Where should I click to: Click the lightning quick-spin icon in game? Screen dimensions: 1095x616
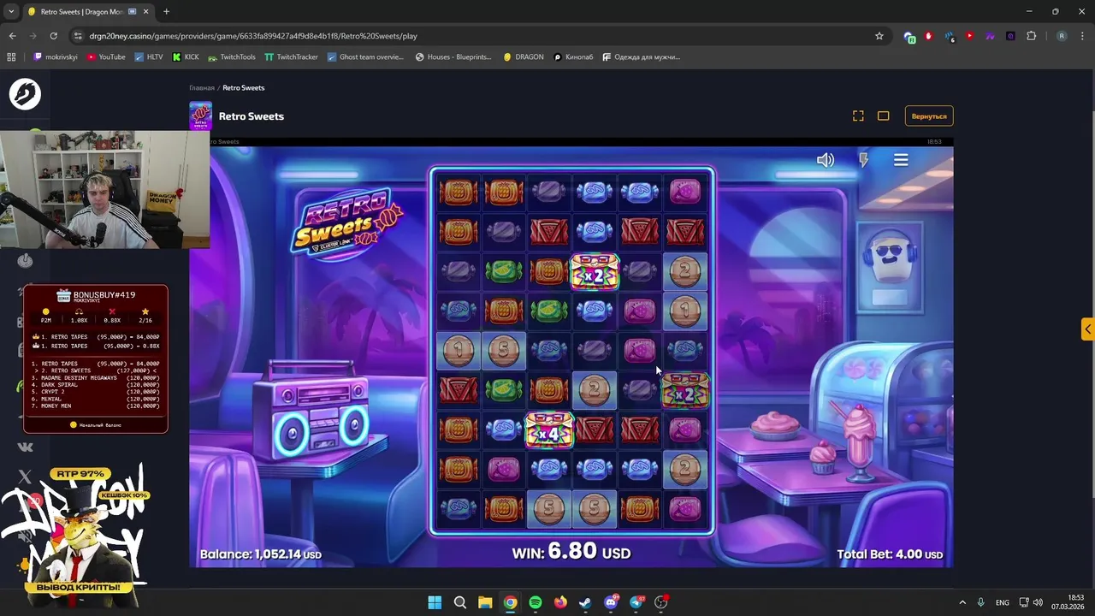point(863,160)
